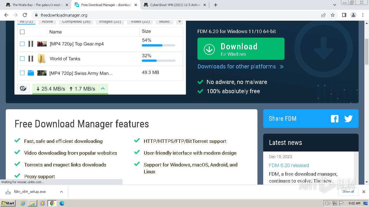Launch Microsoft Edge from the taskbar
Image resolution: width=369 pixels, height=207 pixels.
(x=62, y=203)
